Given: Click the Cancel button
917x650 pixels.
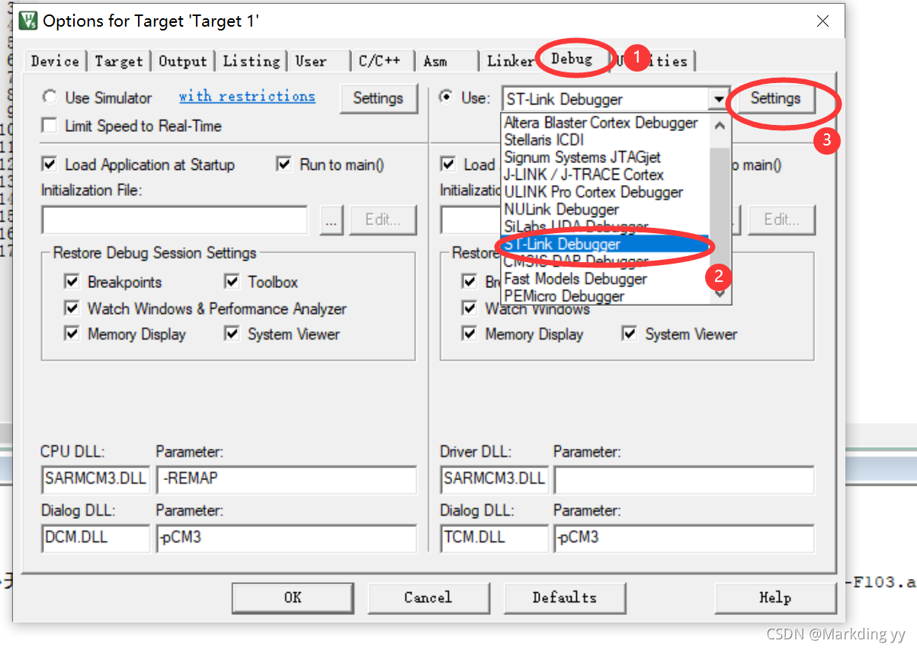Looking at the screenshot, I should point(428,597).
